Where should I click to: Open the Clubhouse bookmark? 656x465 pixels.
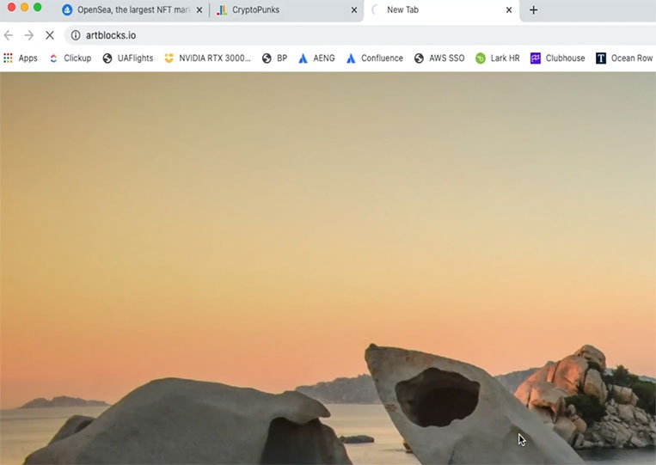[558, 58]
